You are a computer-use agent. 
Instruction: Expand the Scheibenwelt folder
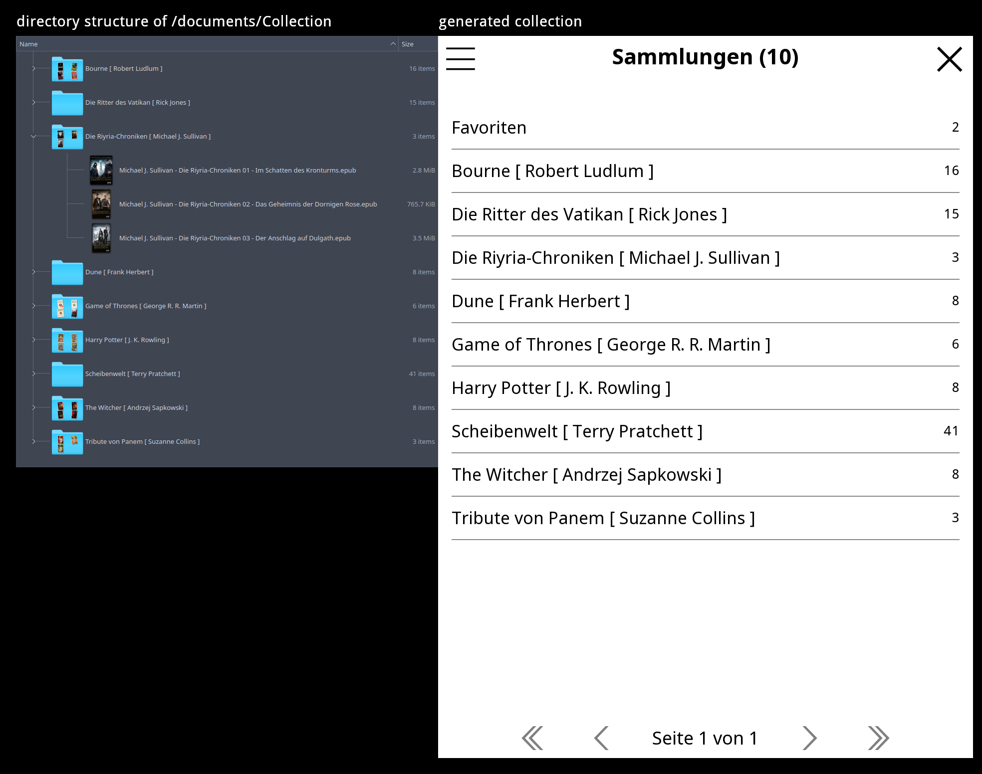pyautogui.click(x=33, y=374)
